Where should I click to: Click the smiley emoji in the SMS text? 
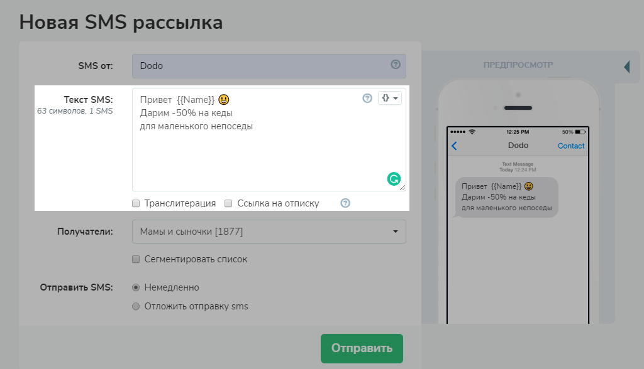(x=224, y=99)
